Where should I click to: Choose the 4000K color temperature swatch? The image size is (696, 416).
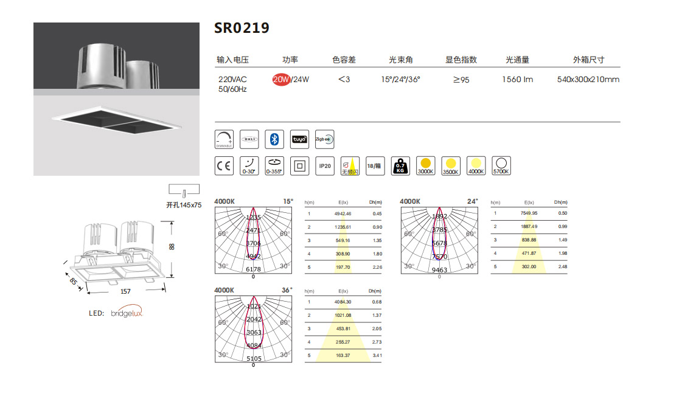pos(476,166)
